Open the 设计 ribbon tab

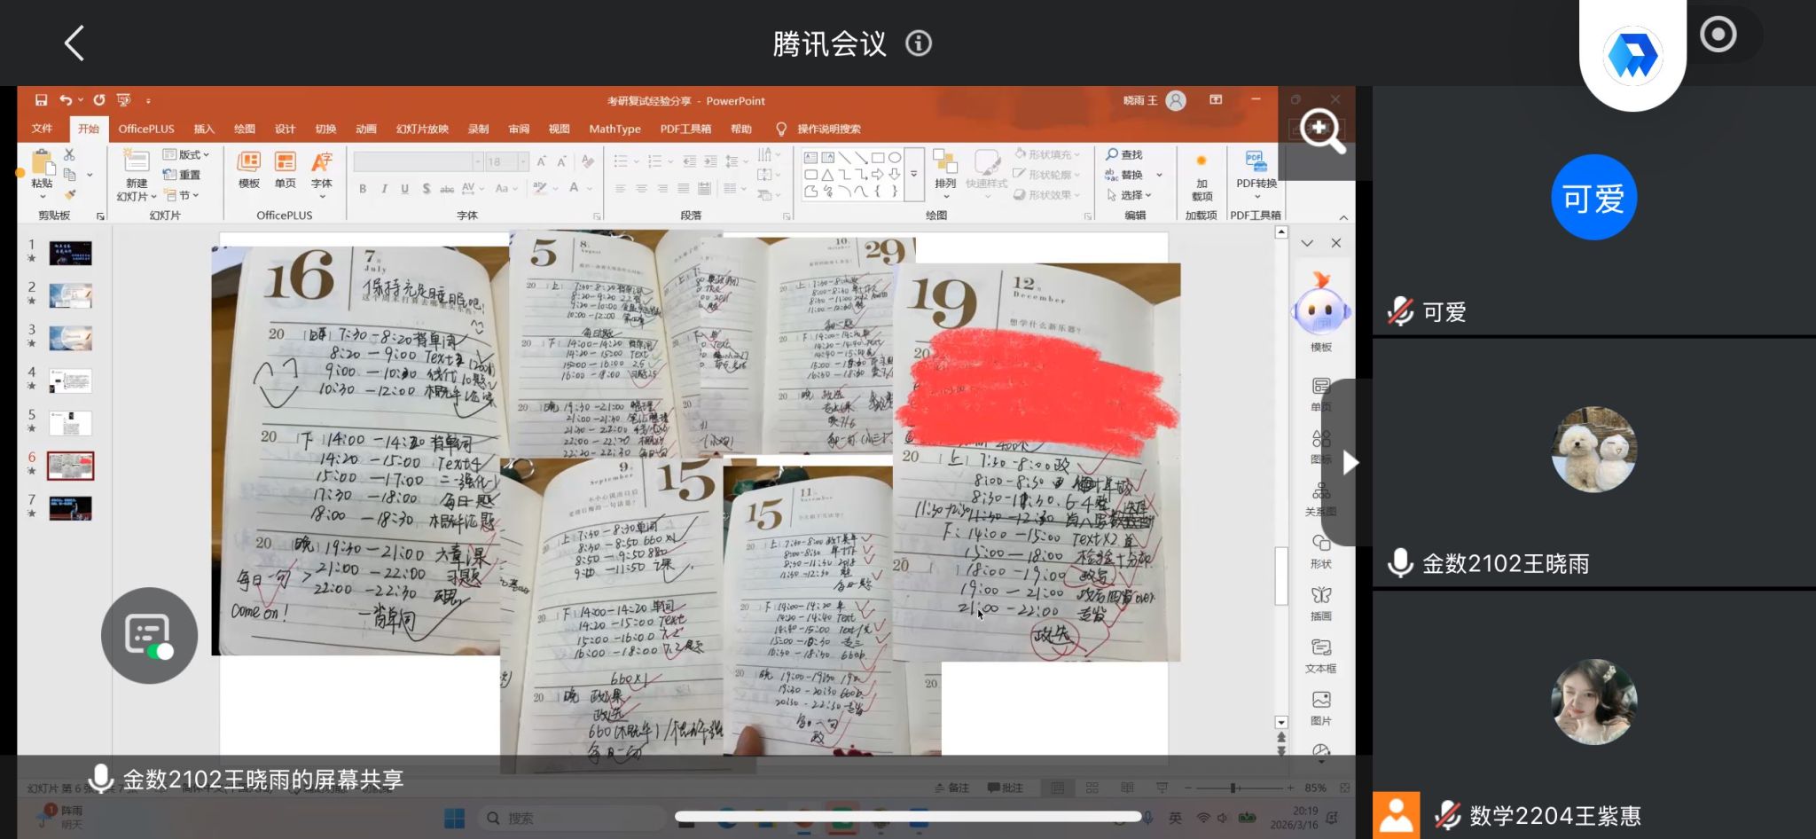[285, 129]
